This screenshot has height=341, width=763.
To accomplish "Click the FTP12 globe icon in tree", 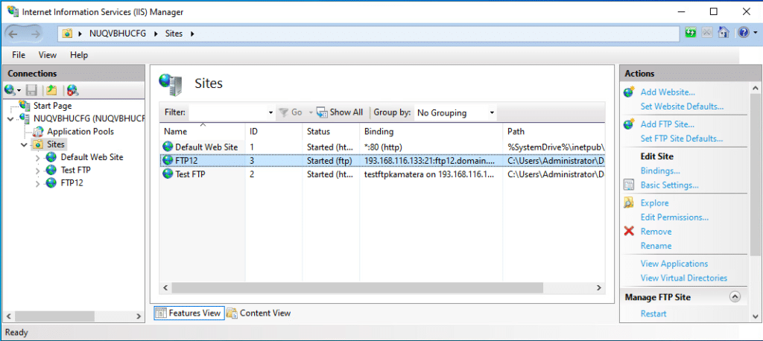I will click(x=51, y=183).
